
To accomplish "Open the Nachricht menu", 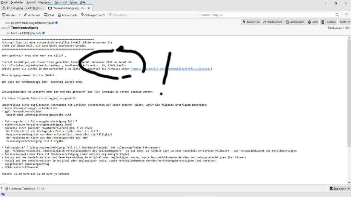I will coord(61,2).
